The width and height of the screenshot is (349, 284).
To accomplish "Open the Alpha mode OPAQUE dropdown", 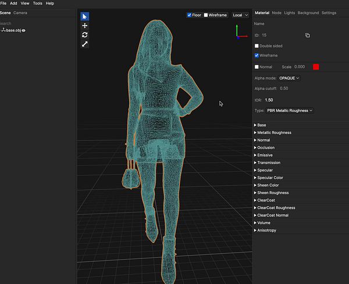I will 289,78.
